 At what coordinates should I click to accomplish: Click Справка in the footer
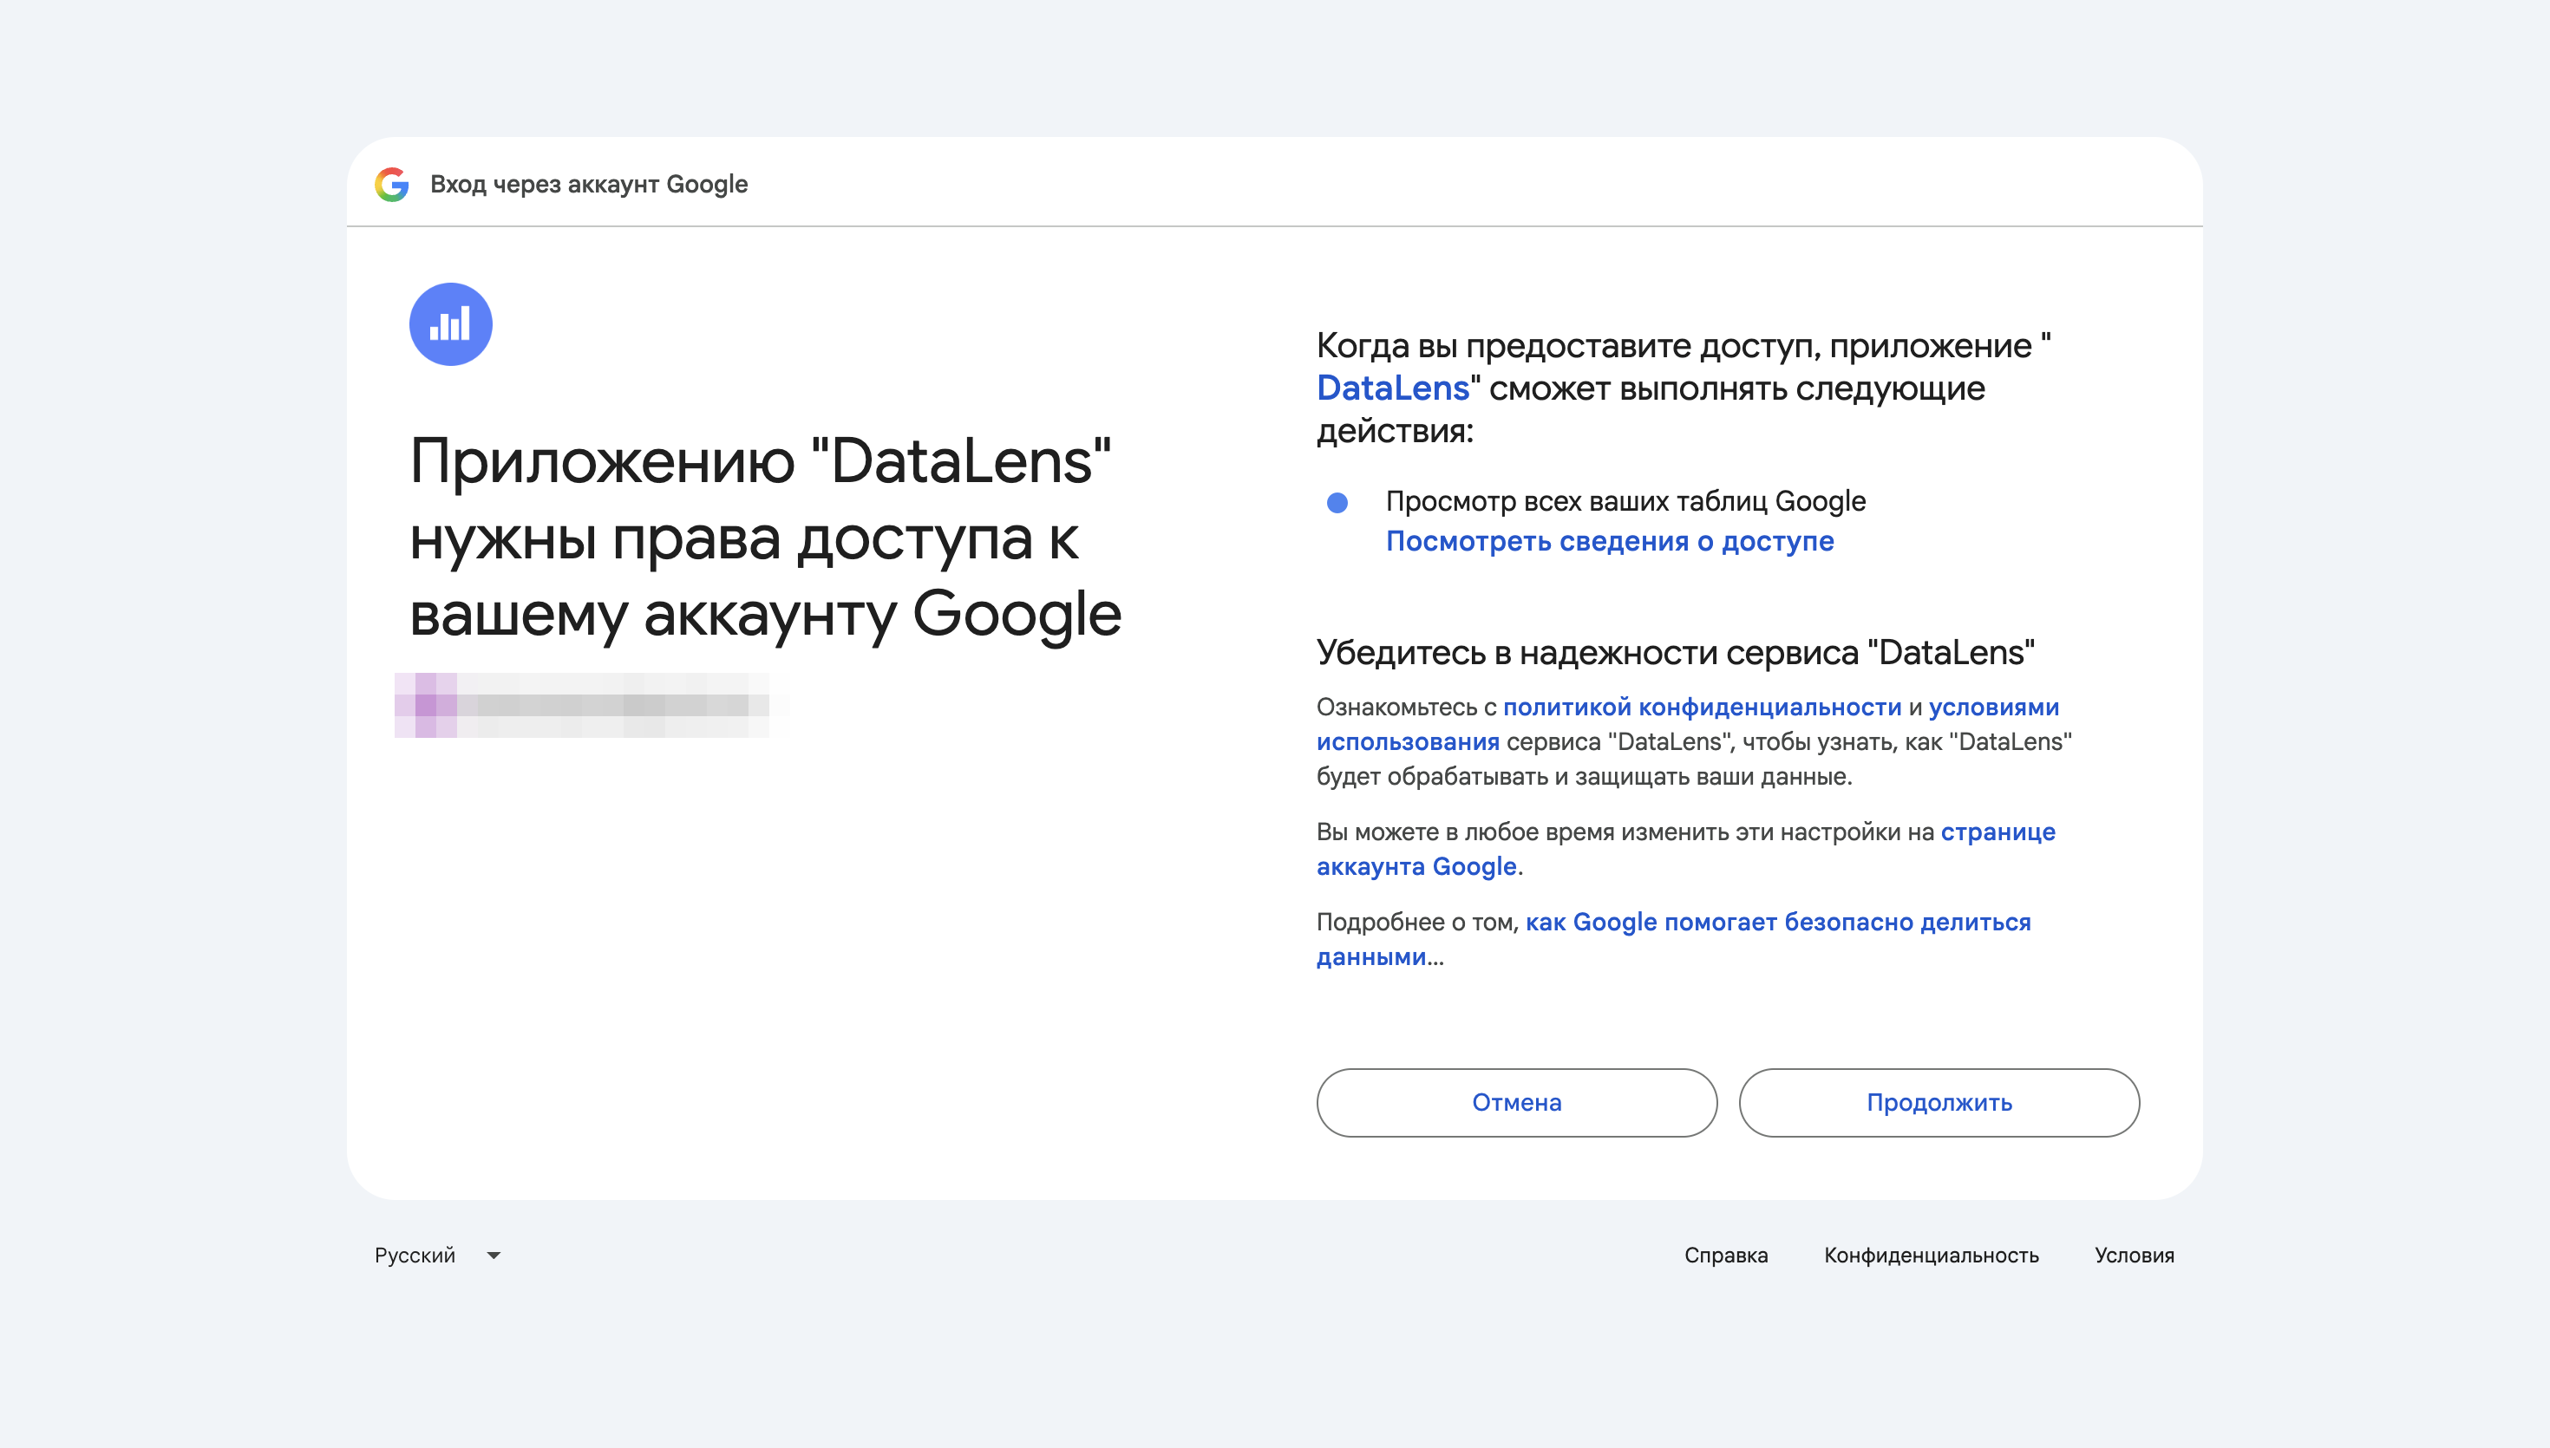(x=1725, y=1255)
